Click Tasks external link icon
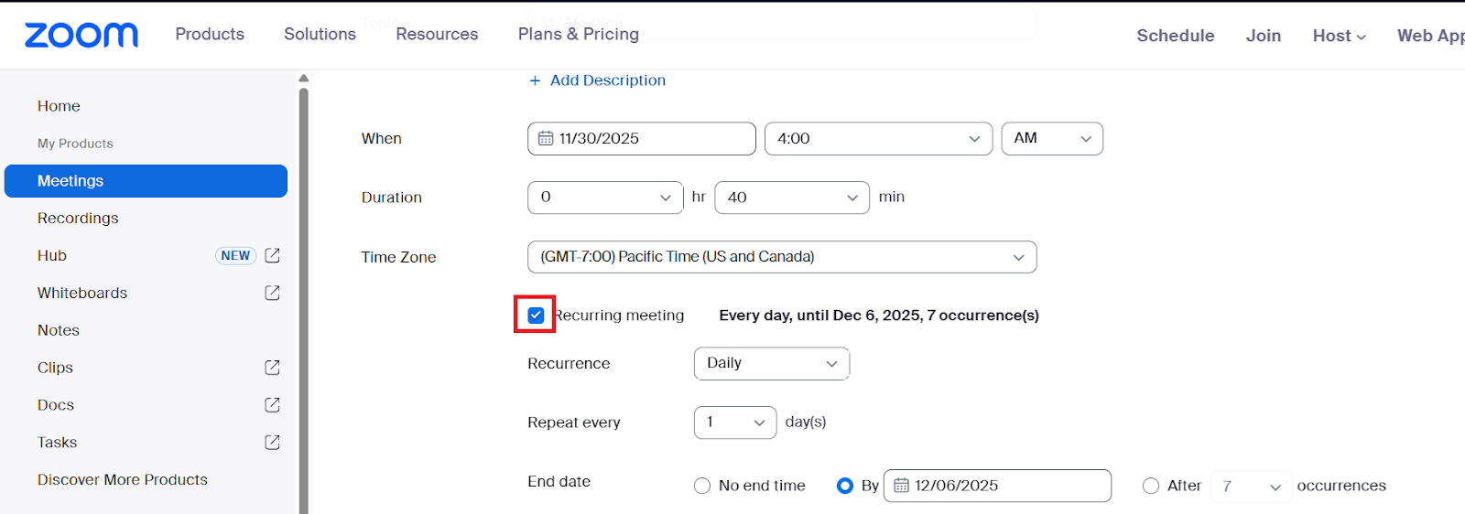The height and width of the screenshot is (514, 1465). [272, 443]
